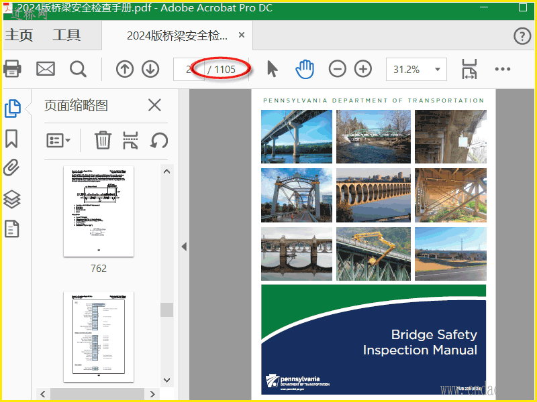Zoom out with minus circle button

[x=338, y=69]
